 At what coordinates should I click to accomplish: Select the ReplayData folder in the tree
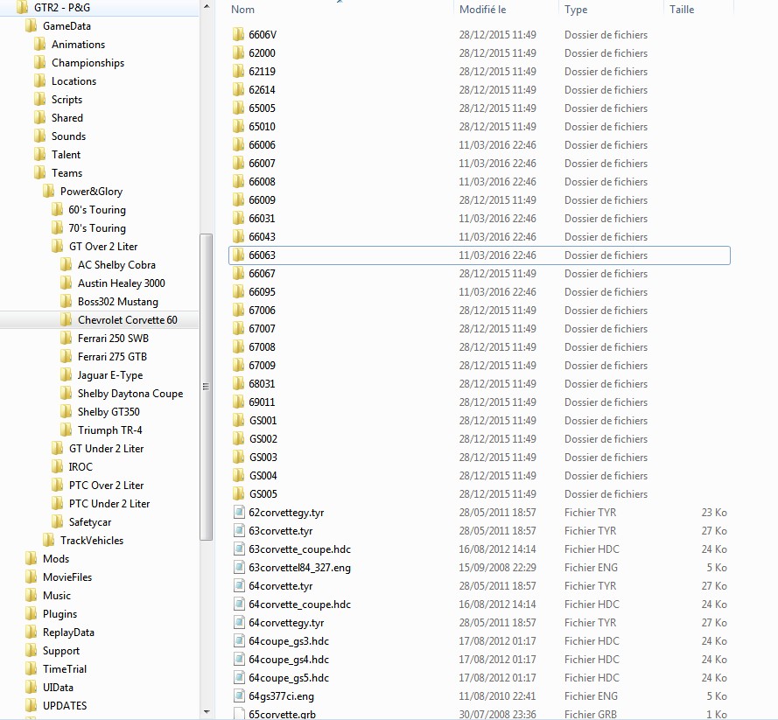(68, 633)
